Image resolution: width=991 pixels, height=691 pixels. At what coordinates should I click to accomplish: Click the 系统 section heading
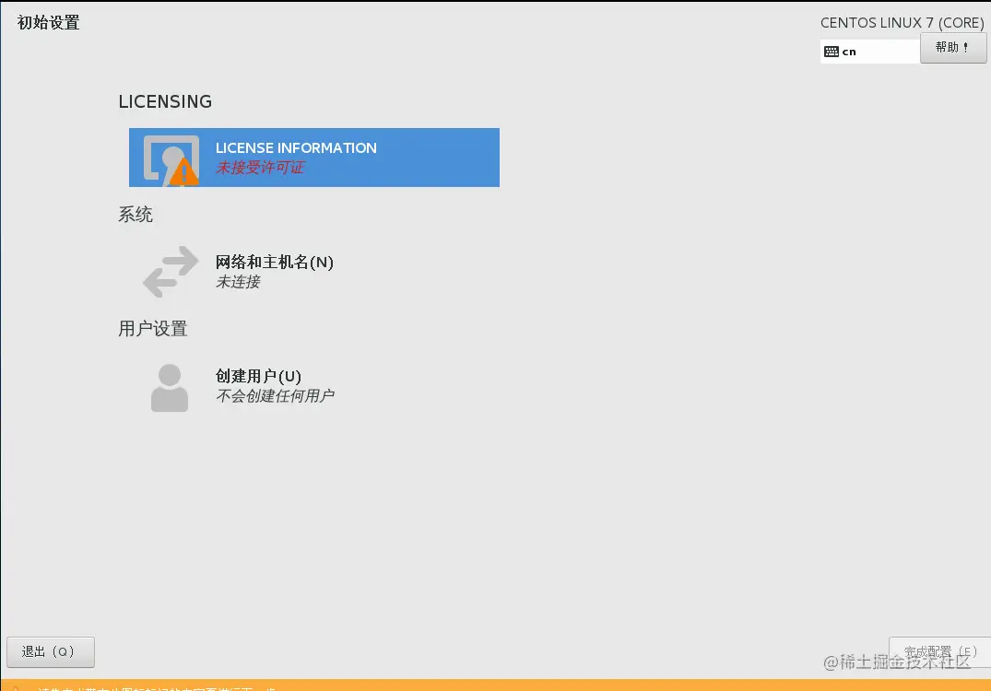136,215
